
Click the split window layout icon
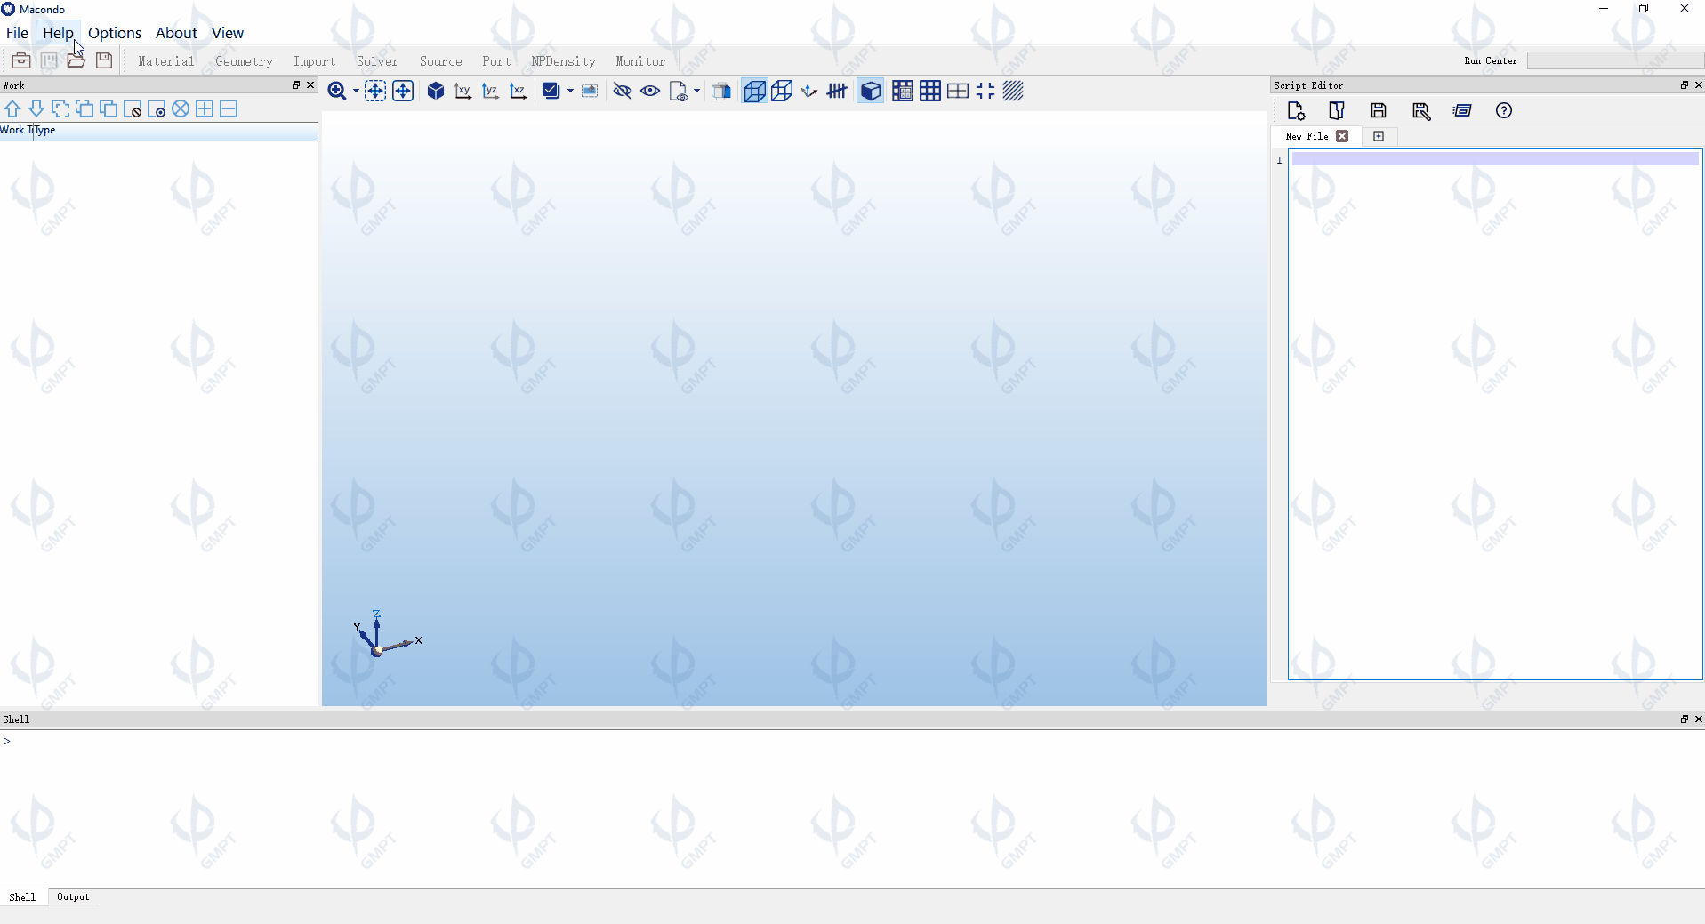pyautogui.click(x=958, y=91)
